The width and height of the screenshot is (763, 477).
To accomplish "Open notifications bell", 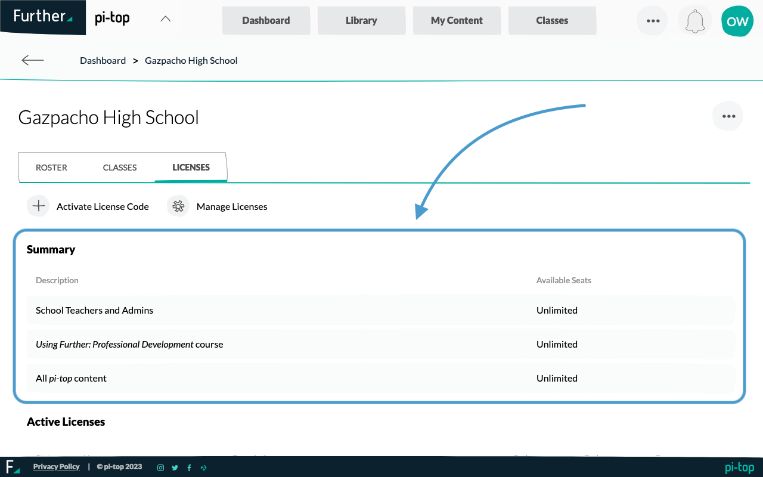I will click(694, 21).
